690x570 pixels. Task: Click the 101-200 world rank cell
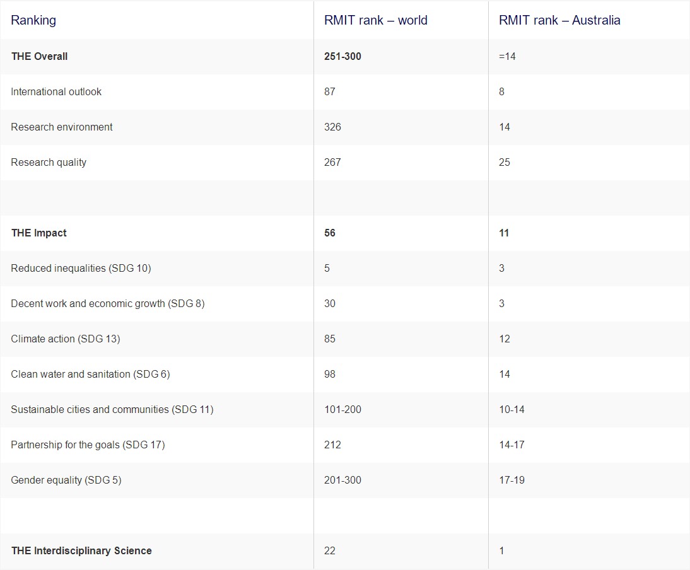pyautogui.click(x=342, y=409)
